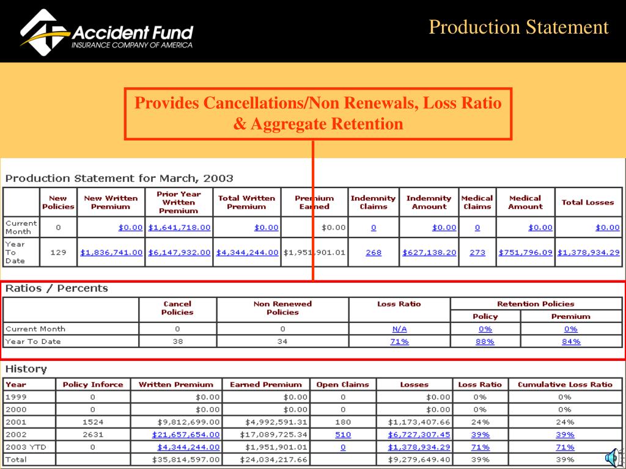Click total losses $9,279,649.40 cell
The image size is (626, 469).
[414, 459]
